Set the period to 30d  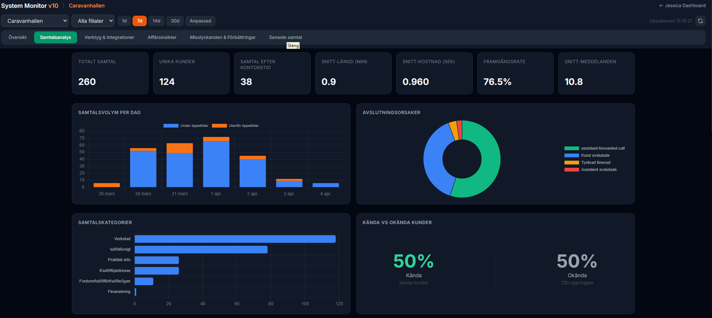[x=175, y=21]
